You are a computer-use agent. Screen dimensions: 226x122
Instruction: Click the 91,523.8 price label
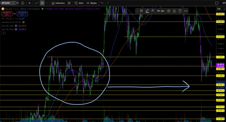[221, 22]
